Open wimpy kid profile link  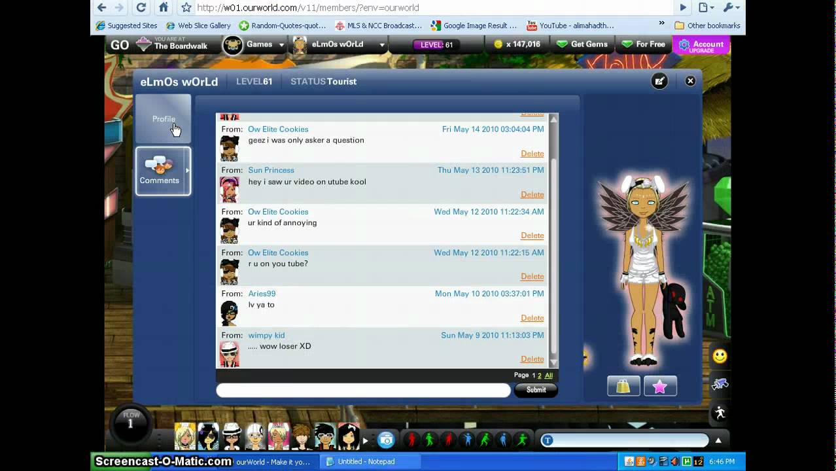266,335
